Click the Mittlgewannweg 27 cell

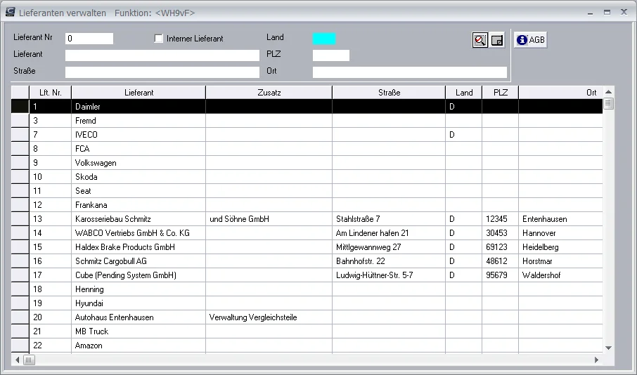pyautogui.click(x=389, y=247)
